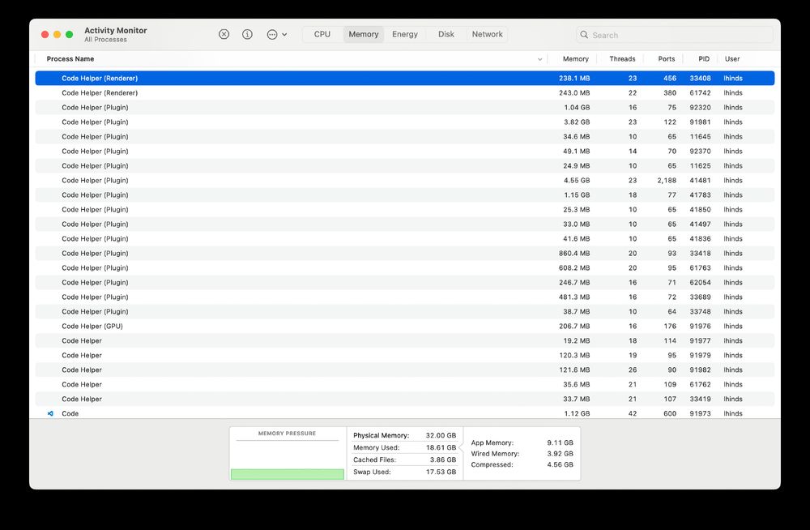Image resolution: width=810 pixels, height=530 pixels.
Task: Select Code Helper (Renderer) with PID 33408
Action: coord(404,78)
